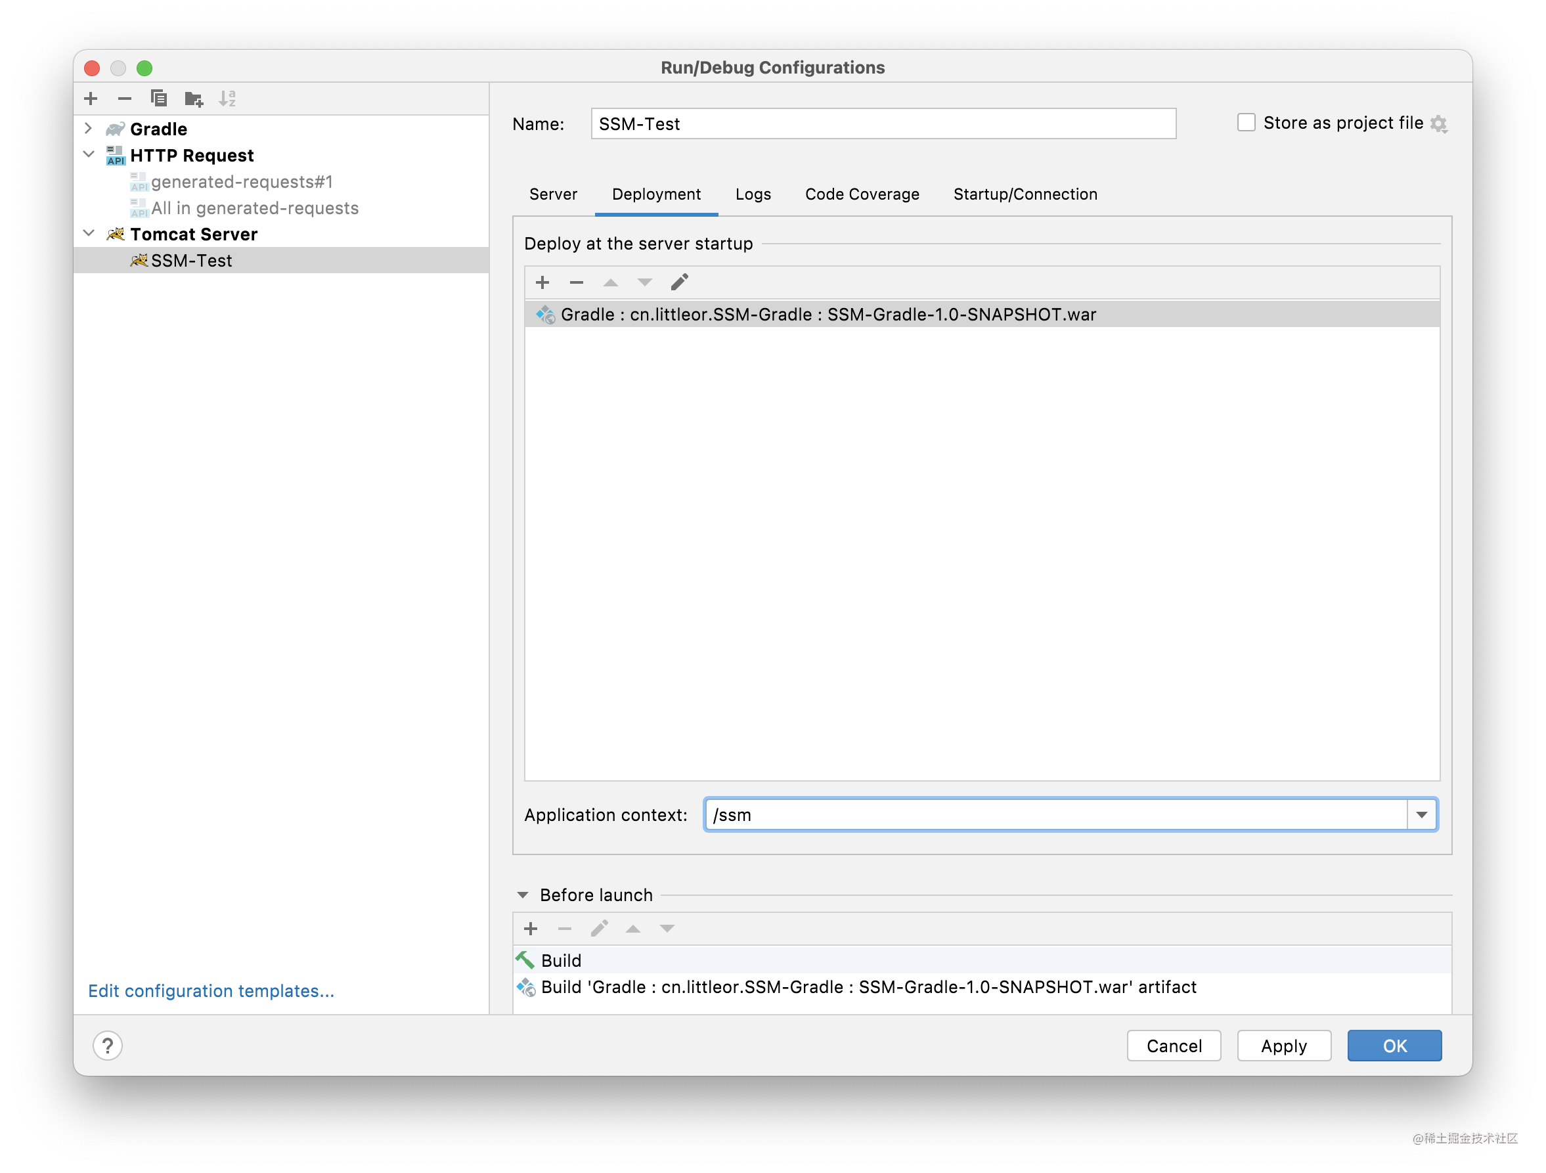Create a new configuration folder
The image size is (1546, 1173).
[x=194, y=99]
